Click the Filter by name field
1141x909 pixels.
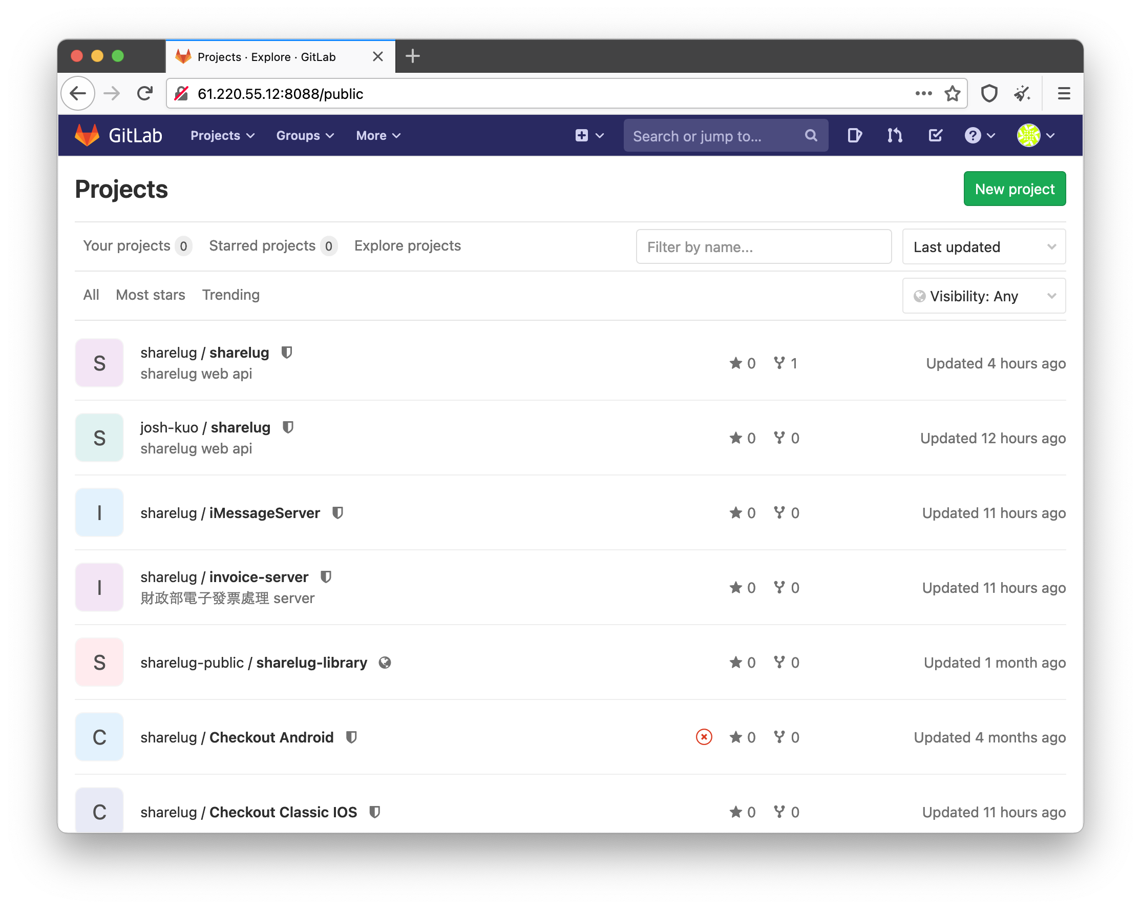tap(764, 246)
